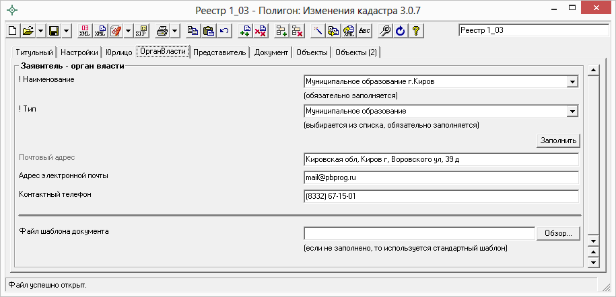Open help with the yellow question mark icon
616x297 pixels.
(415, 31)
